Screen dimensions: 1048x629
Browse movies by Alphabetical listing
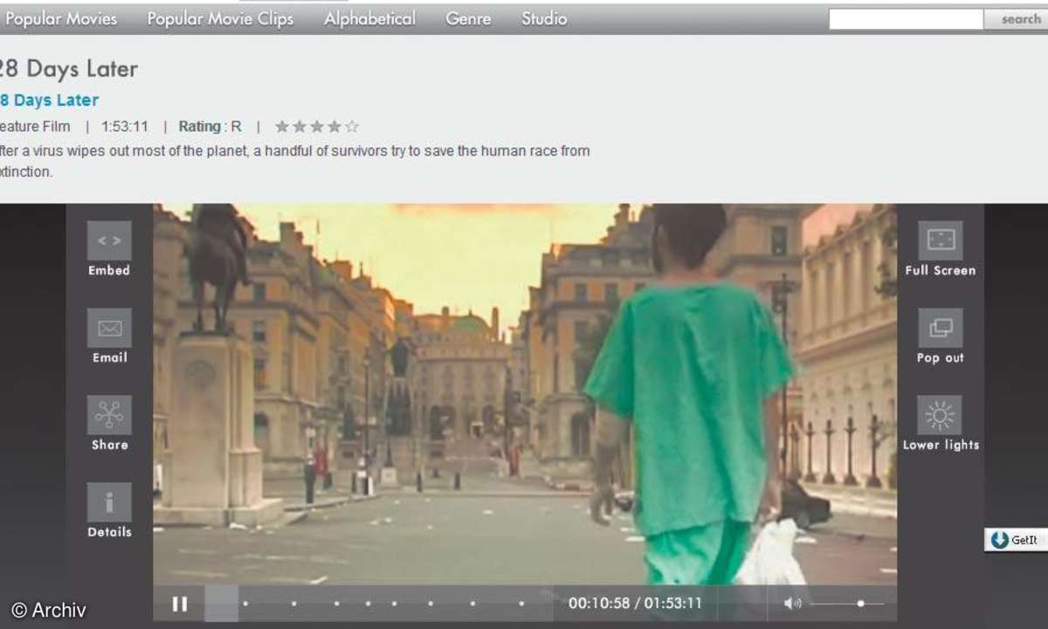[369, 18]
